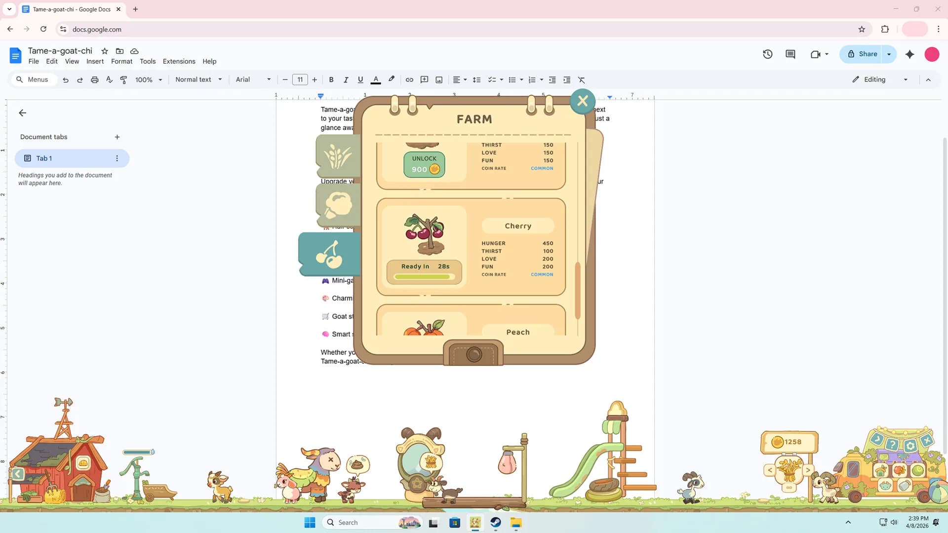Open the text color picker
The image size is (948, 533).
point(376,79)
